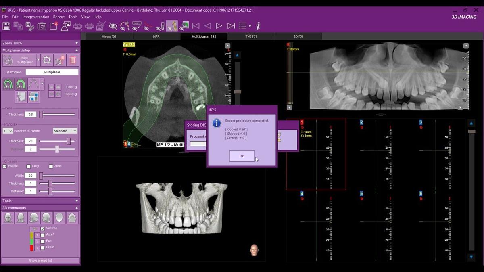
Task: Collapse the Multiplanar setup panel
Action: click(x=77, y=50)
